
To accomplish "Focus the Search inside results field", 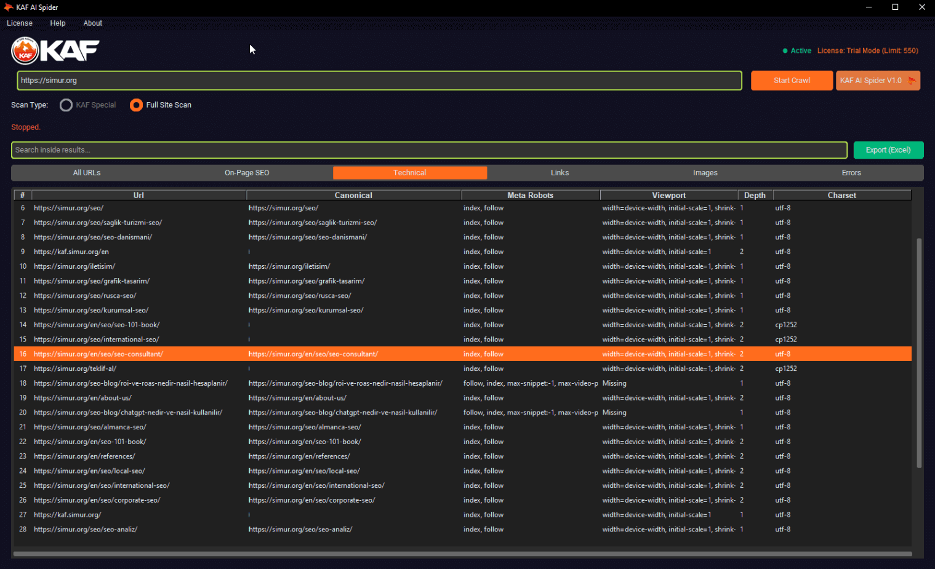I will pyautogui.click(x=428, y=150).
